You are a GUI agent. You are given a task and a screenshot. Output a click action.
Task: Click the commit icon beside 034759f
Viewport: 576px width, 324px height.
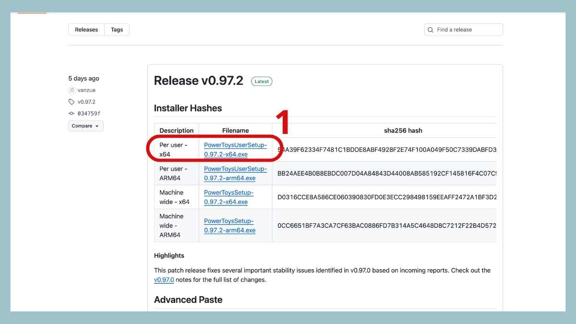pyautogui.click(x=72, y=114)
